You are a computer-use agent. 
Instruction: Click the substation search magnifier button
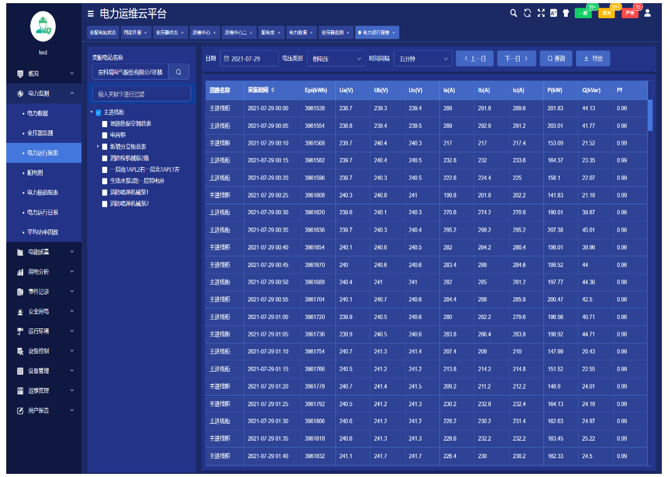coord(178,72)
